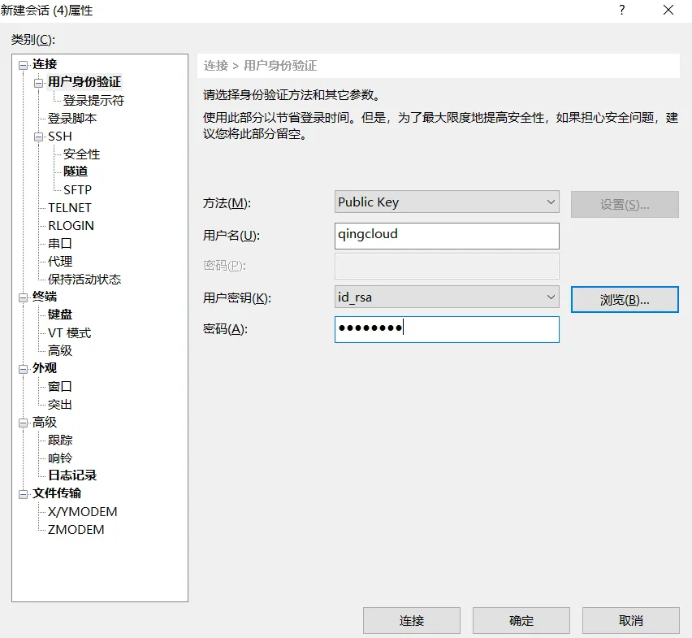Select 保持活动状态 tree item
692x638 pixels.
(x=84, y=279)
